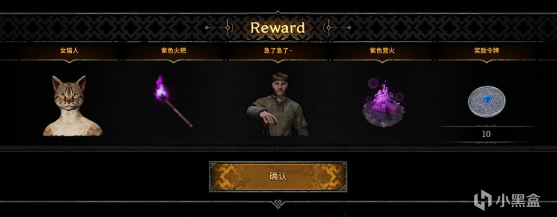Screen dimensions: 557x217
Task: Click the 紫色营火 reward label
Action: click(x=382, y=50)
